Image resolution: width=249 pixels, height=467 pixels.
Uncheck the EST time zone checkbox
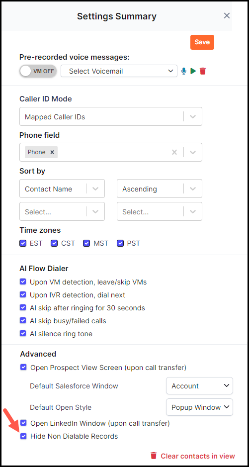(23, 243)
